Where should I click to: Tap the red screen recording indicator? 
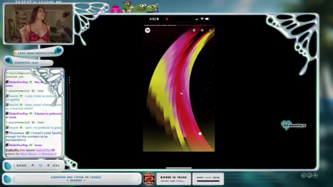[167, 19]
